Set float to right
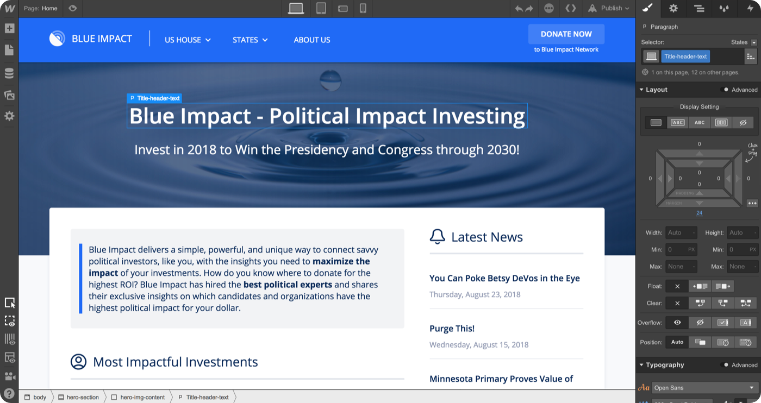The image size is (761, 403). click(x=723, y=286)
